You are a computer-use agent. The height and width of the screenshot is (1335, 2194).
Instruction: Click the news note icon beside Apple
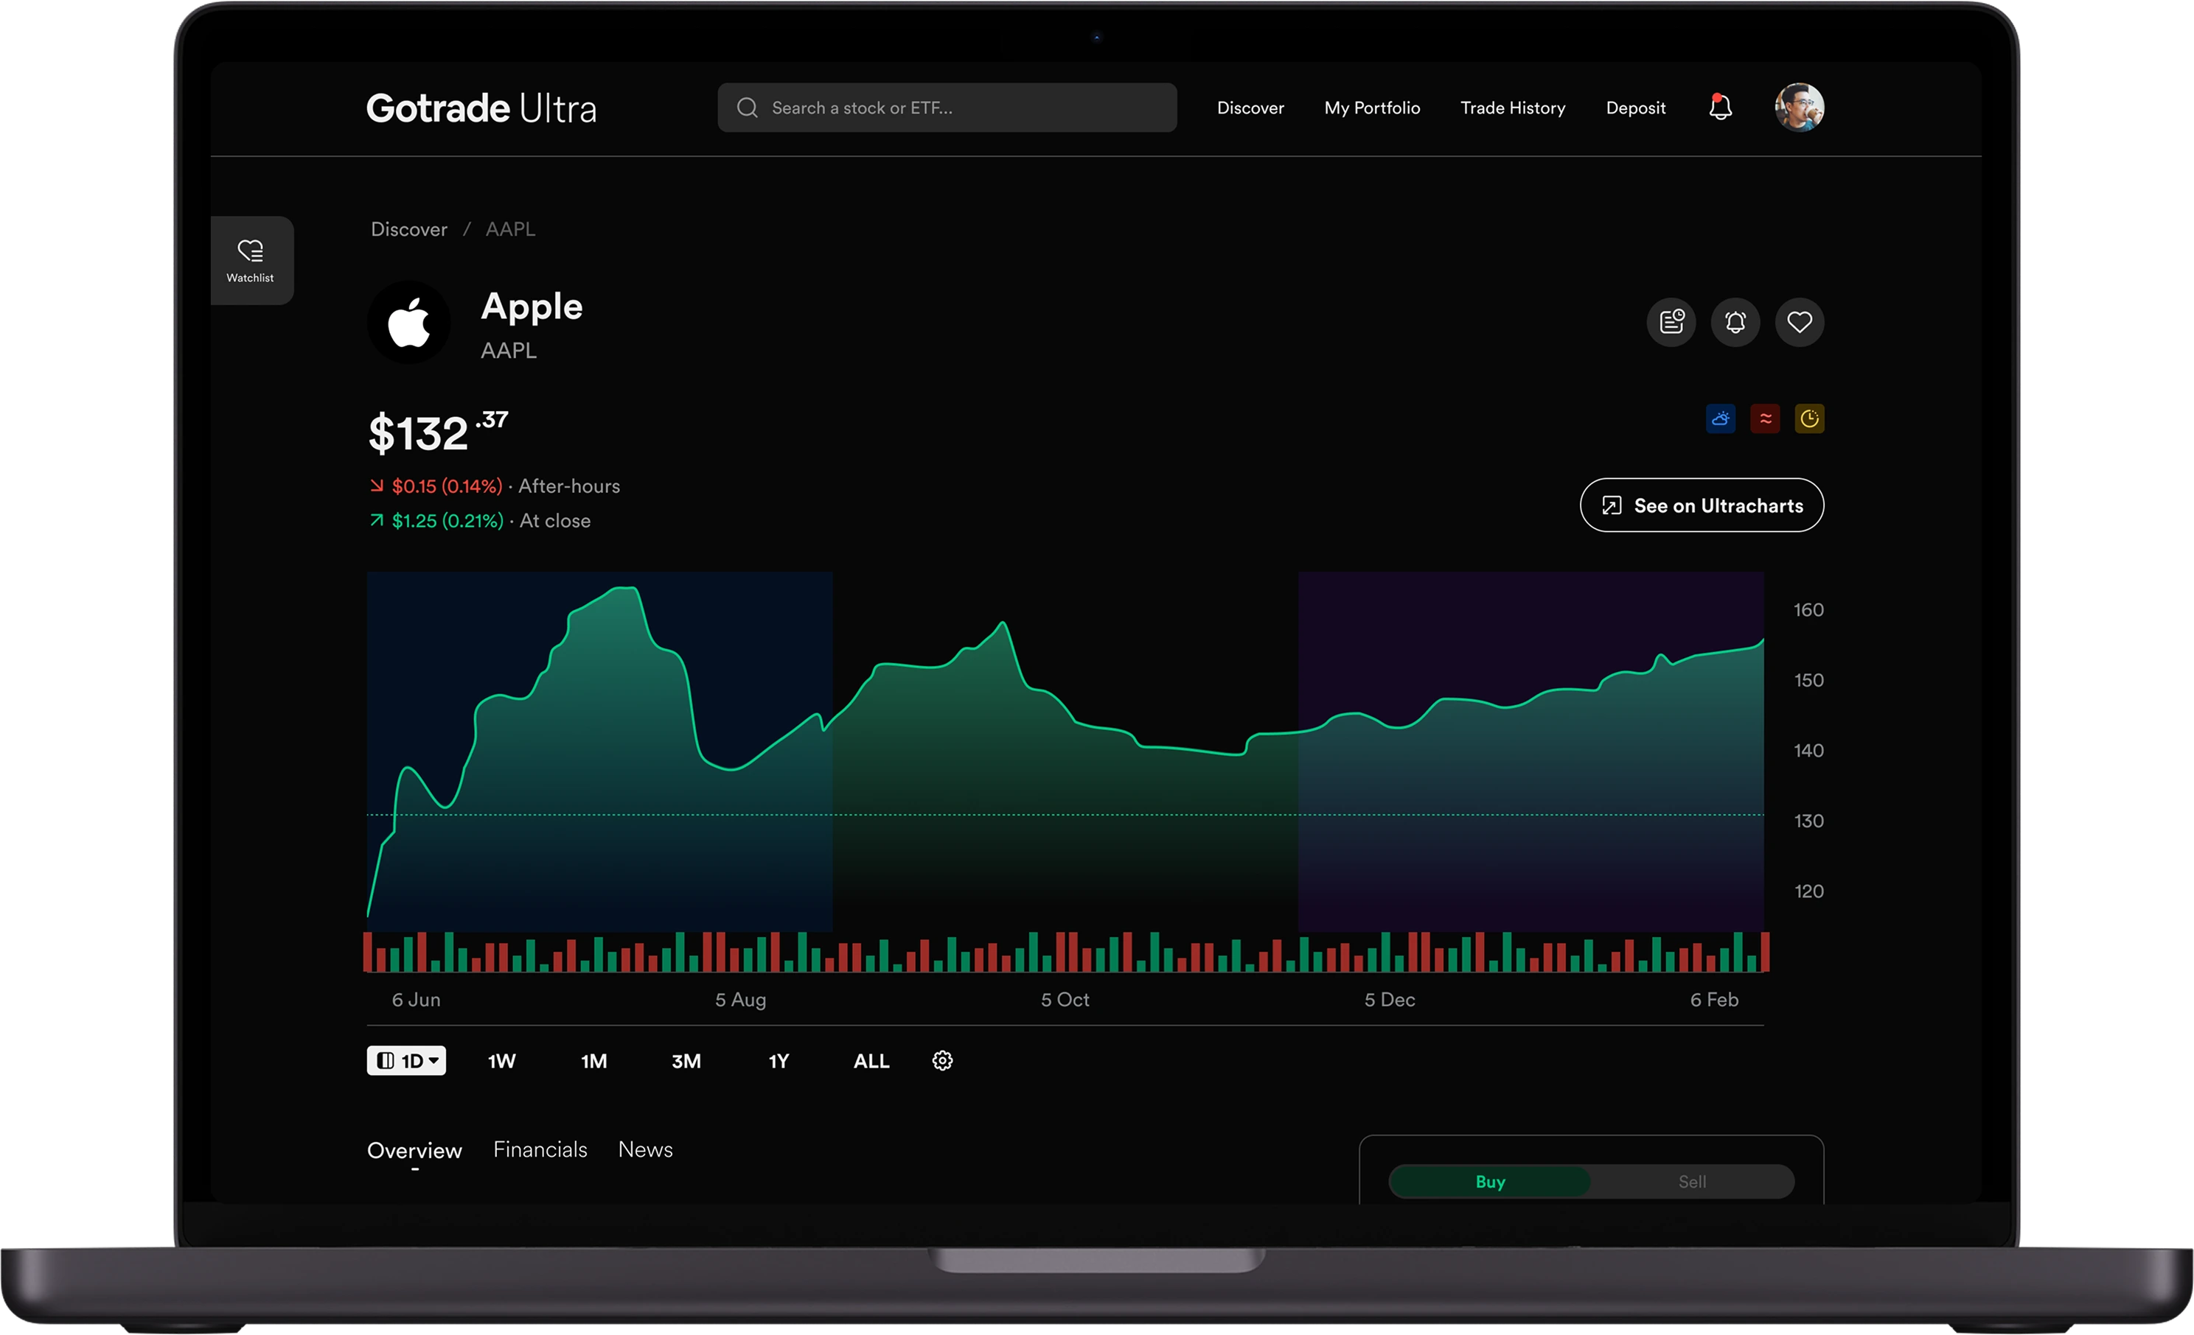point(1671,322)
